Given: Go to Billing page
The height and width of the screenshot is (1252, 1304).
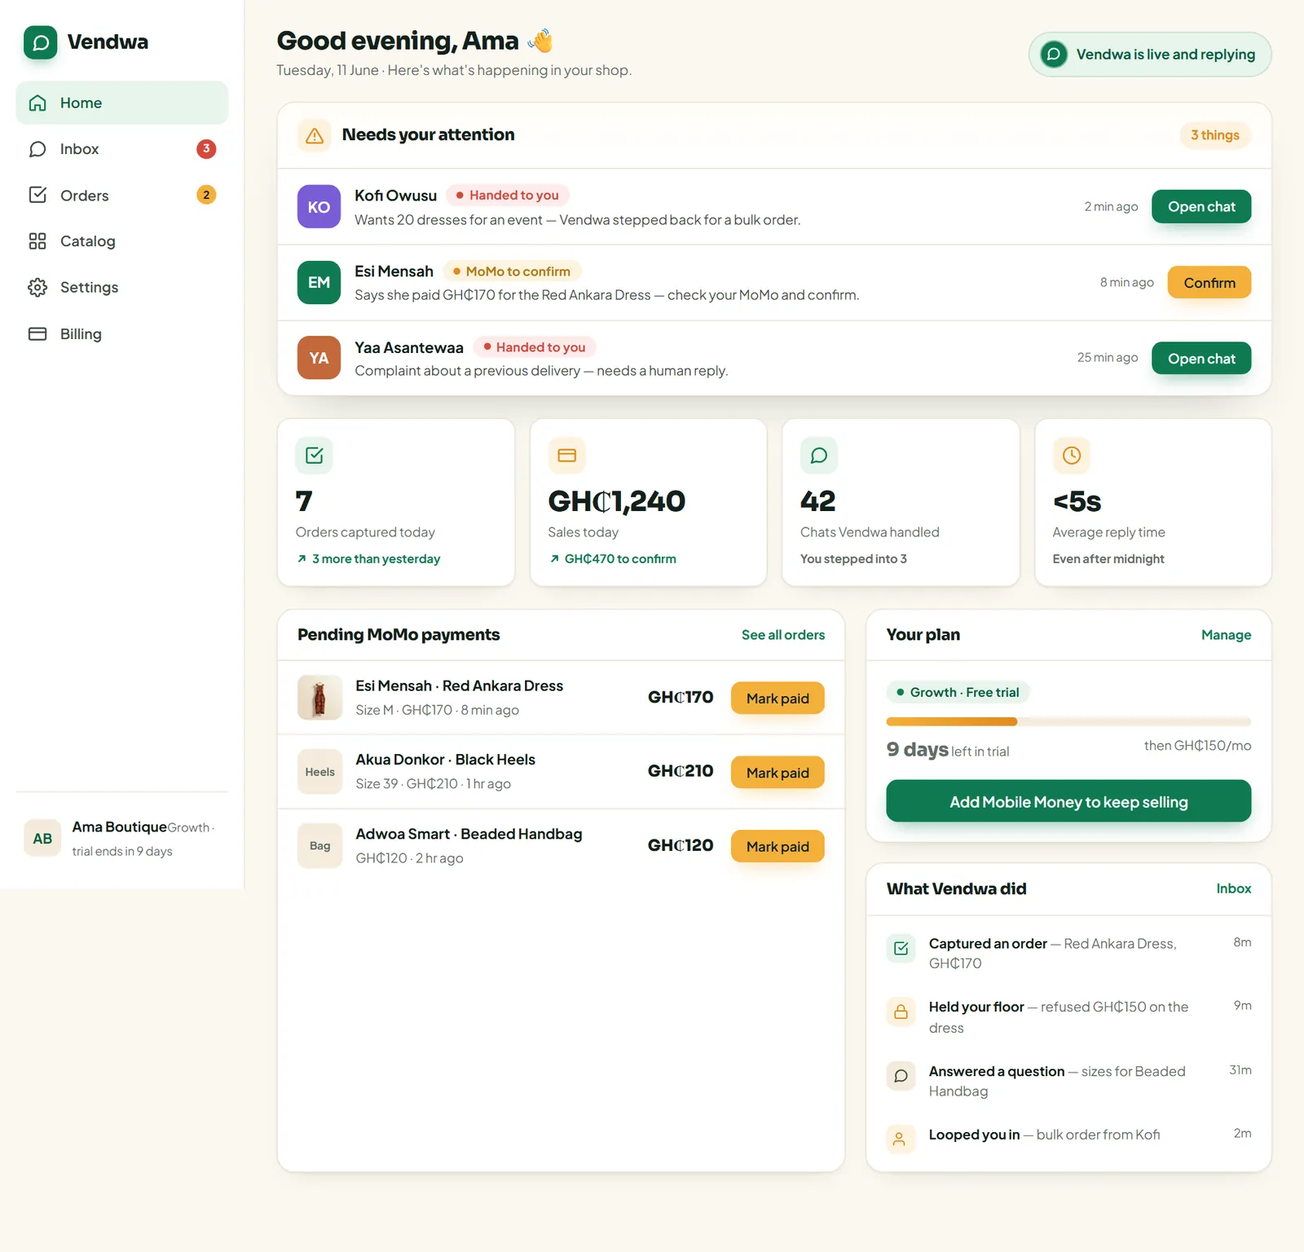Looking at the screenshot, I should pyautogui.click(x=122, y=333).
